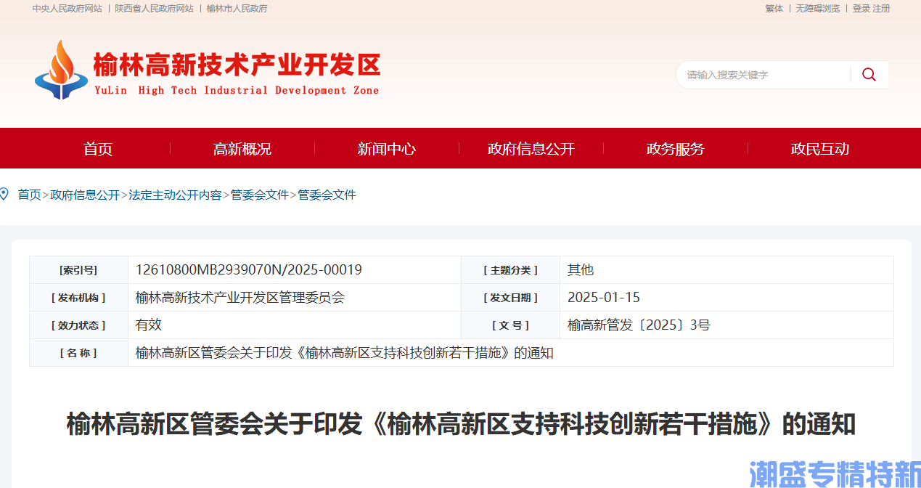This screenshot has height=488, width=921.
Task: Go to 首页 in the breadcrumb
Action: [x=30, y=195]
